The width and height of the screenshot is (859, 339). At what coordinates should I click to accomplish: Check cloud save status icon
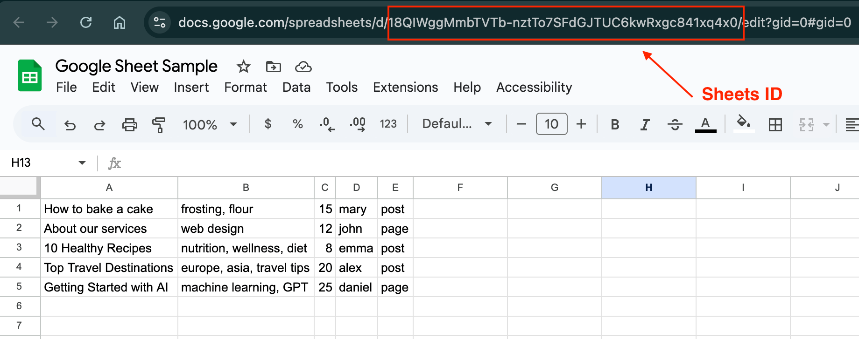(x=303, y=67)
